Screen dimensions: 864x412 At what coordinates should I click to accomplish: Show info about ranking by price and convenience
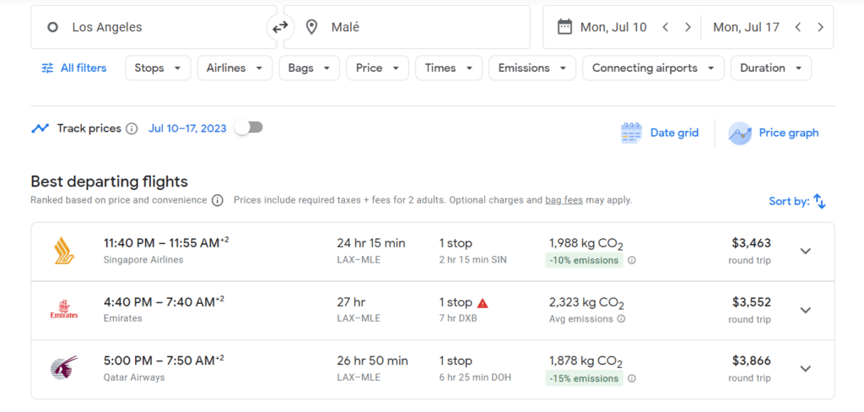218,200
